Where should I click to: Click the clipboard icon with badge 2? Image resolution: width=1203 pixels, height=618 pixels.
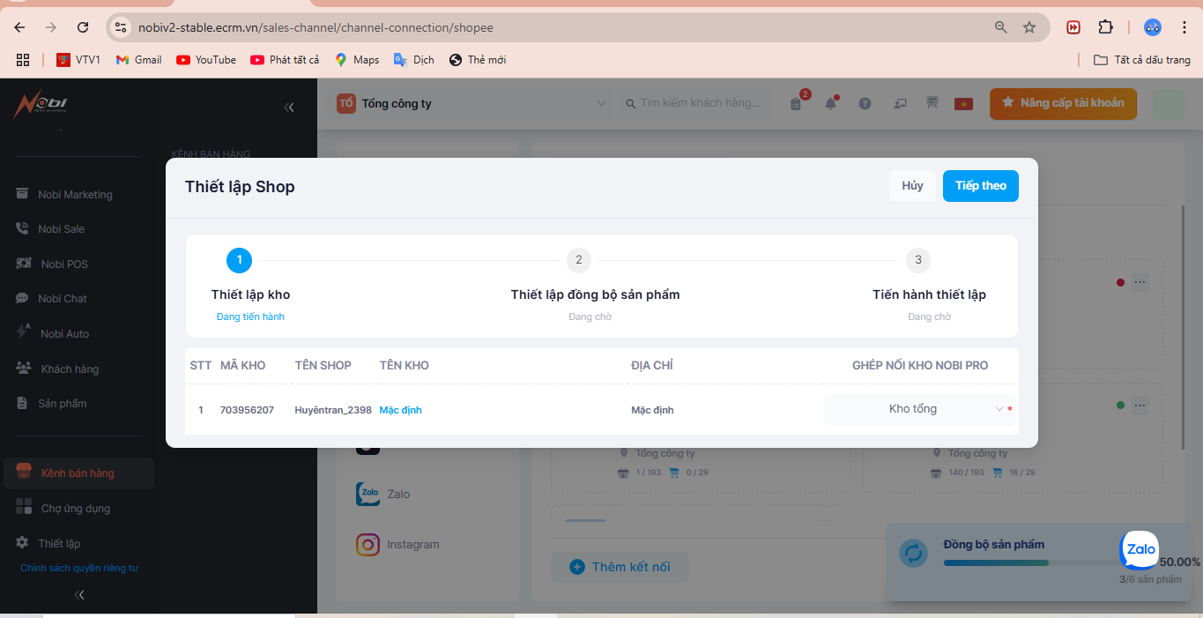click(x=796, y=103)
